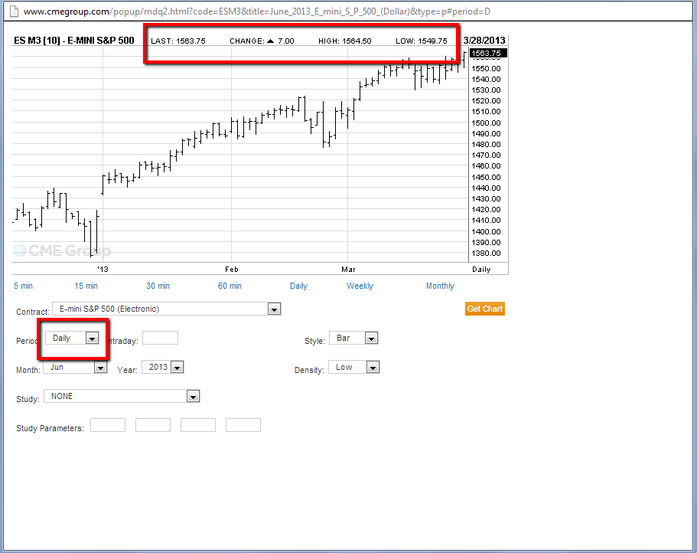Click the highlighted 1563.75 price tag
Screen dimensions: 697x553
click(x=488, y=54)
